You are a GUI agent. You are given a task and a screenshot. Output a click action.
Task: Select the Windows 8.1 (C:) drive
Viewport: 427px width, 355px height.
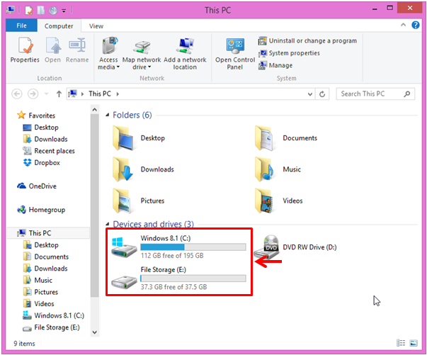[x=178, y=247]
